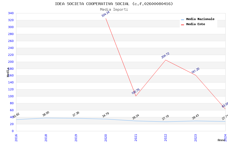The height and width of the screenshot is (147, 228).
Task: Click the x-axis year 2021
Action: (x=136, y=138)
